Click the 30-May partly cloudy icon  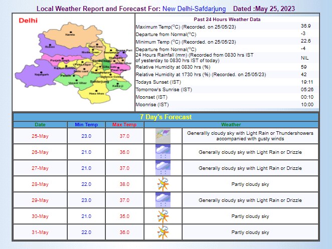click(x=162, y=216)
